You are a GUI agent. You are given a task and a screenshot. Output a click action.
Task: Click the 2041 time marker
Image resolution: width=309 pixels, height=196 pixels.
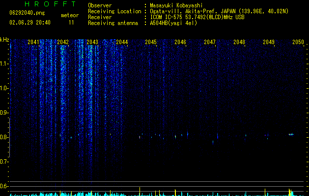(x=33, y=42)
